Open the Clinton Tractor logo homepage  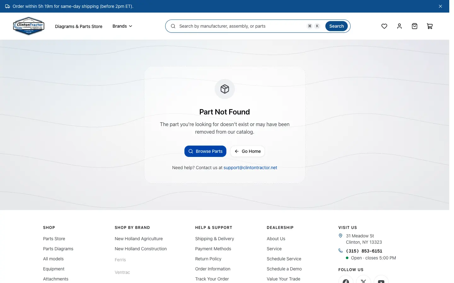[29, 26]
